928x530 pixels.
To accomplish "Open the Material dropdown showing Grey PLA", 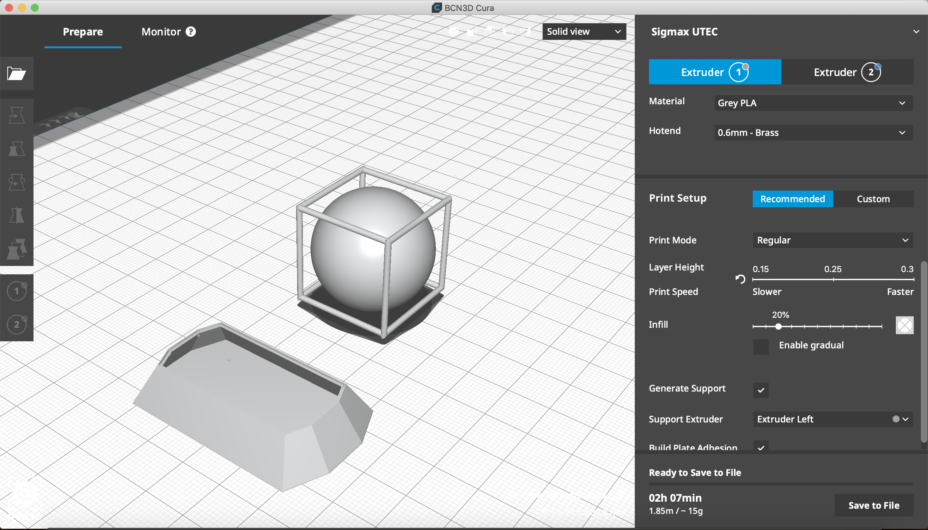I will pos(814,103).
